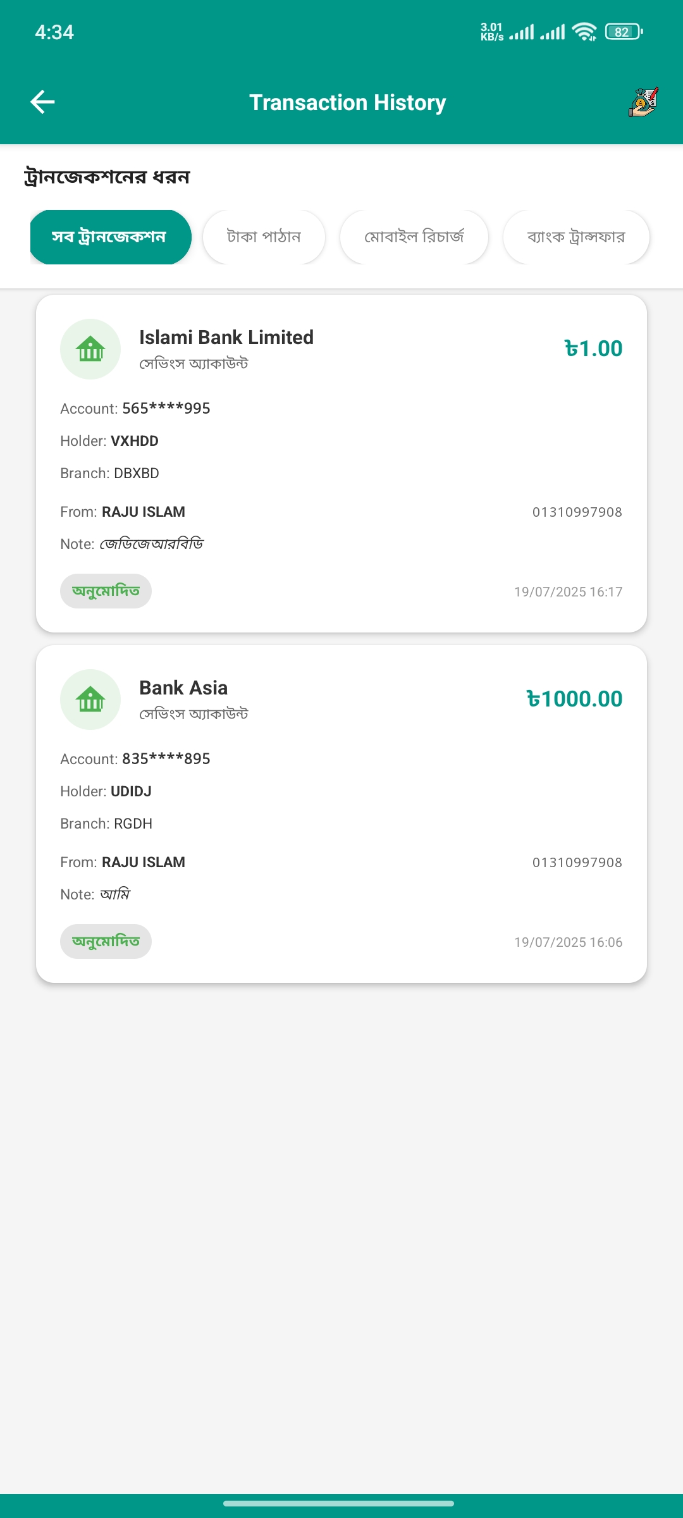
Task: Tap the Transaction History page title
Action: coord(348,102)
